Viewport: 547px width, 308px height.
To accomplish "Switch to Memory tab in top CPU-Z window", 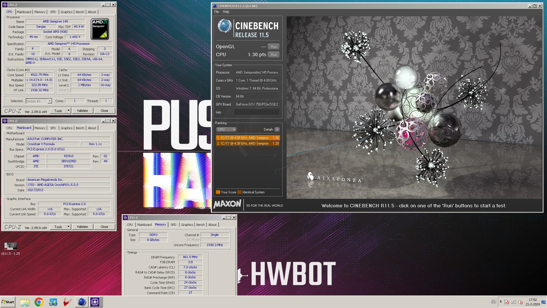I will pos(40,12).
